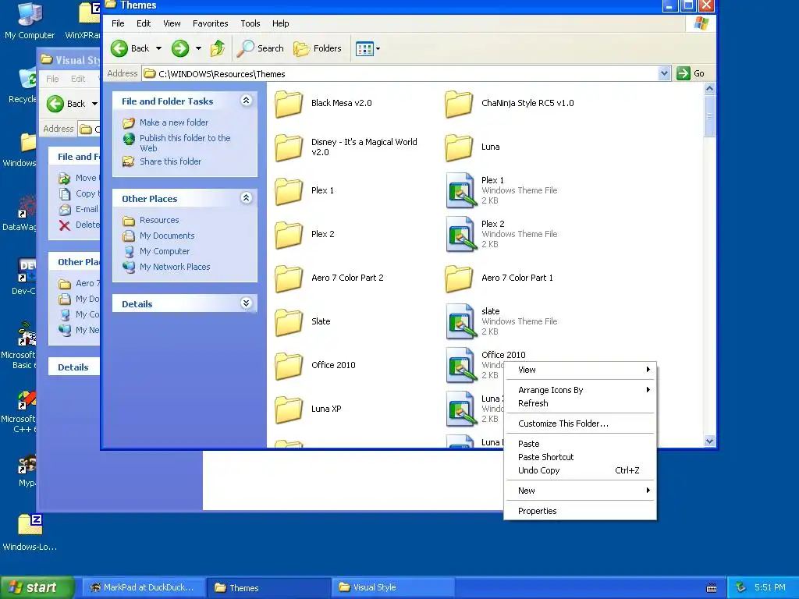This screenshot has width=799, height=599.
Task: Click the Start button
Action: point(37,587)
